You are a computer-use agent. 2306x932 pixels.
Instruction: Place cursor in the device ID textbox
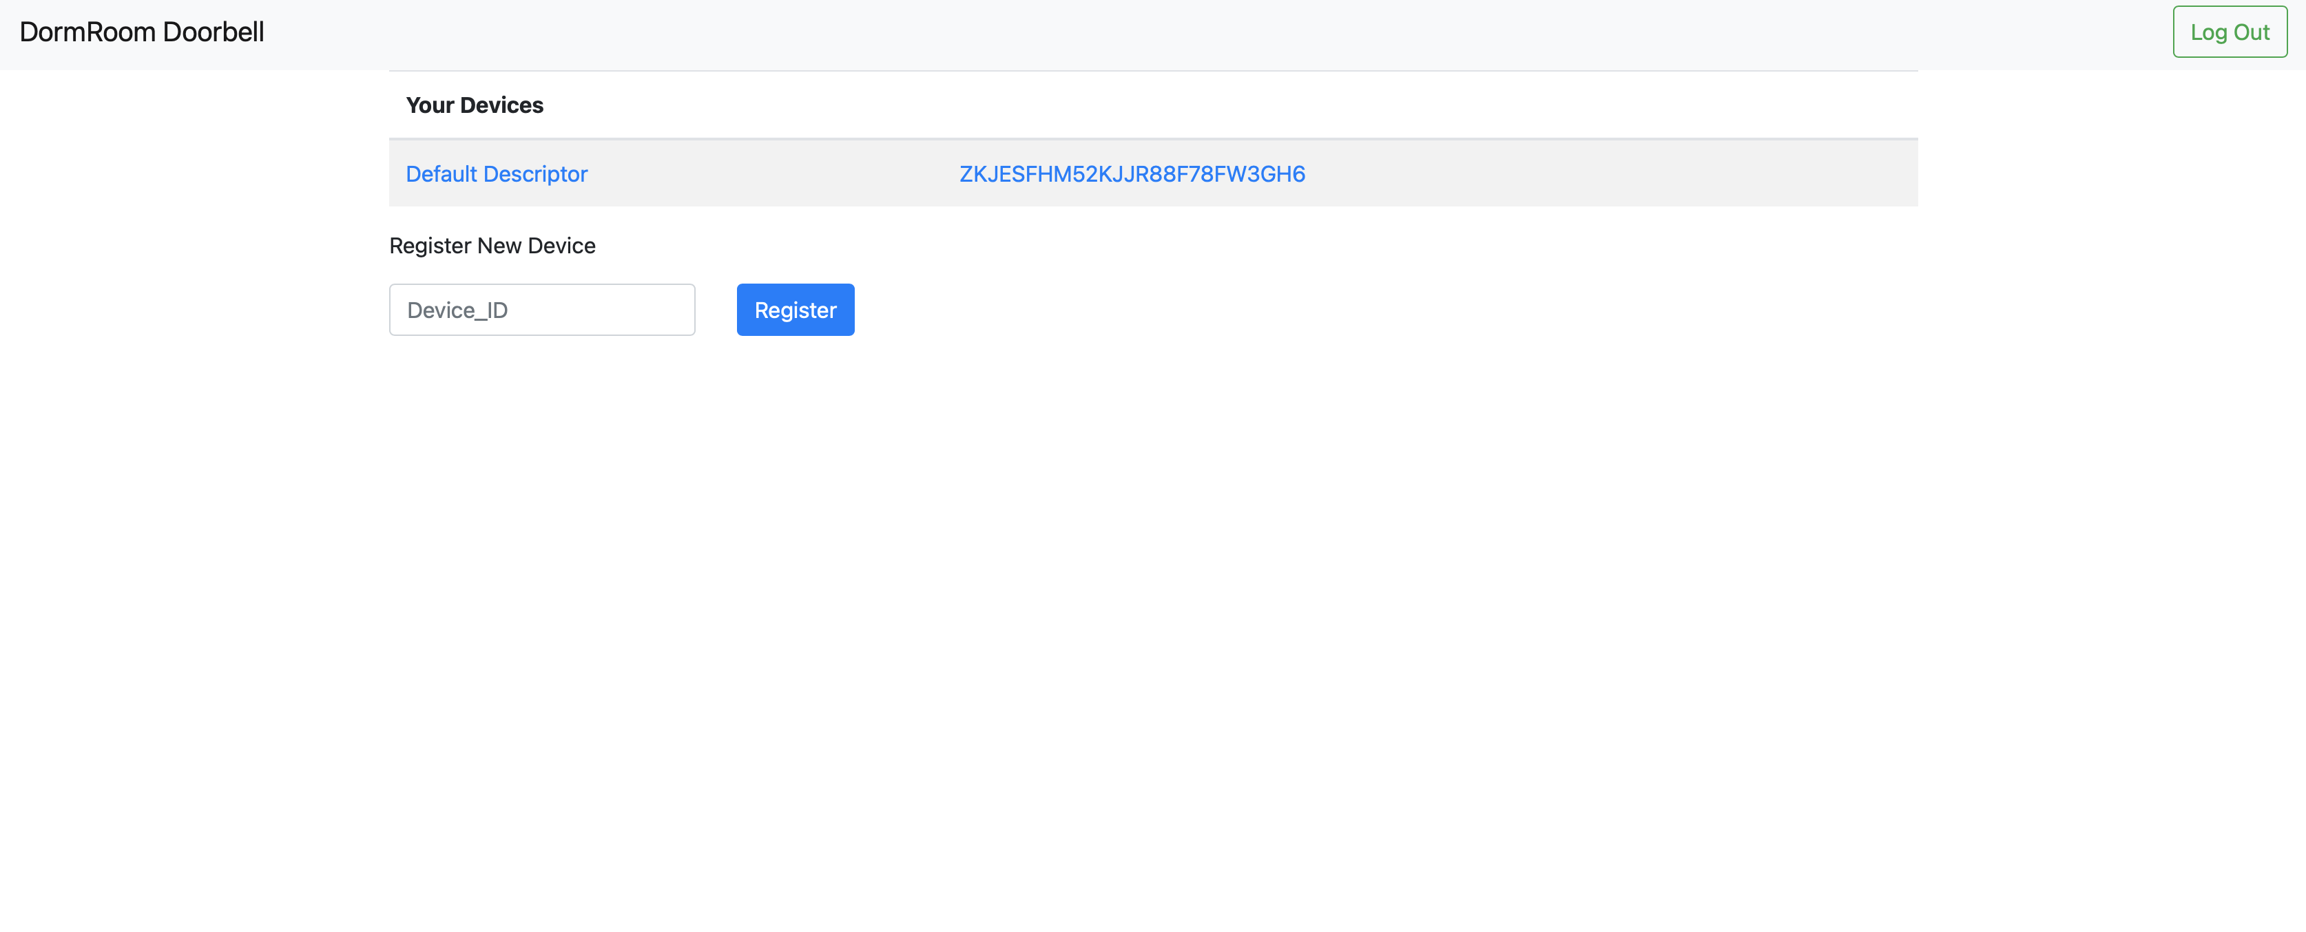coord(541,310)
